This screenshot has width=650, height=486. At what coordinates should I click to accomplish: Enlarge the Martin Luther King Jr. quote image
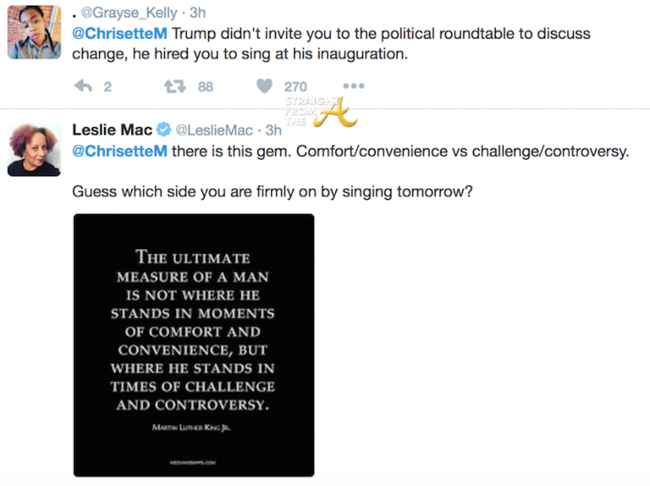pyautogui.click(x=194, y=345)
